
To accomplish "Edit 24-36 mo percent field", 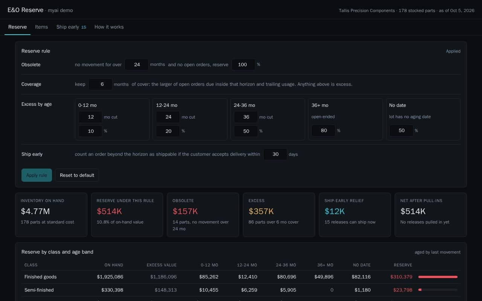I will [246, 131].
